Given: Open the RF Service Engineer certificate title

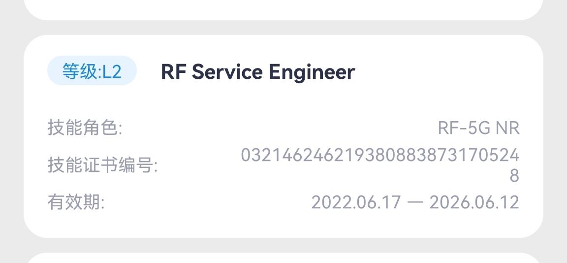Looking at the screenshot, I should (257, 72).
